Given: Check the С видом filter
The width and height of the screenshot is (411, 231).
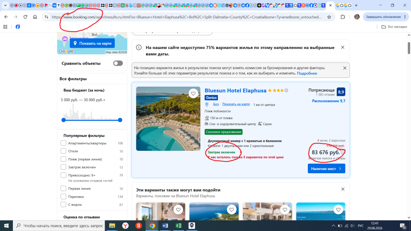Looking at the screenshot, I should (63, 204).
